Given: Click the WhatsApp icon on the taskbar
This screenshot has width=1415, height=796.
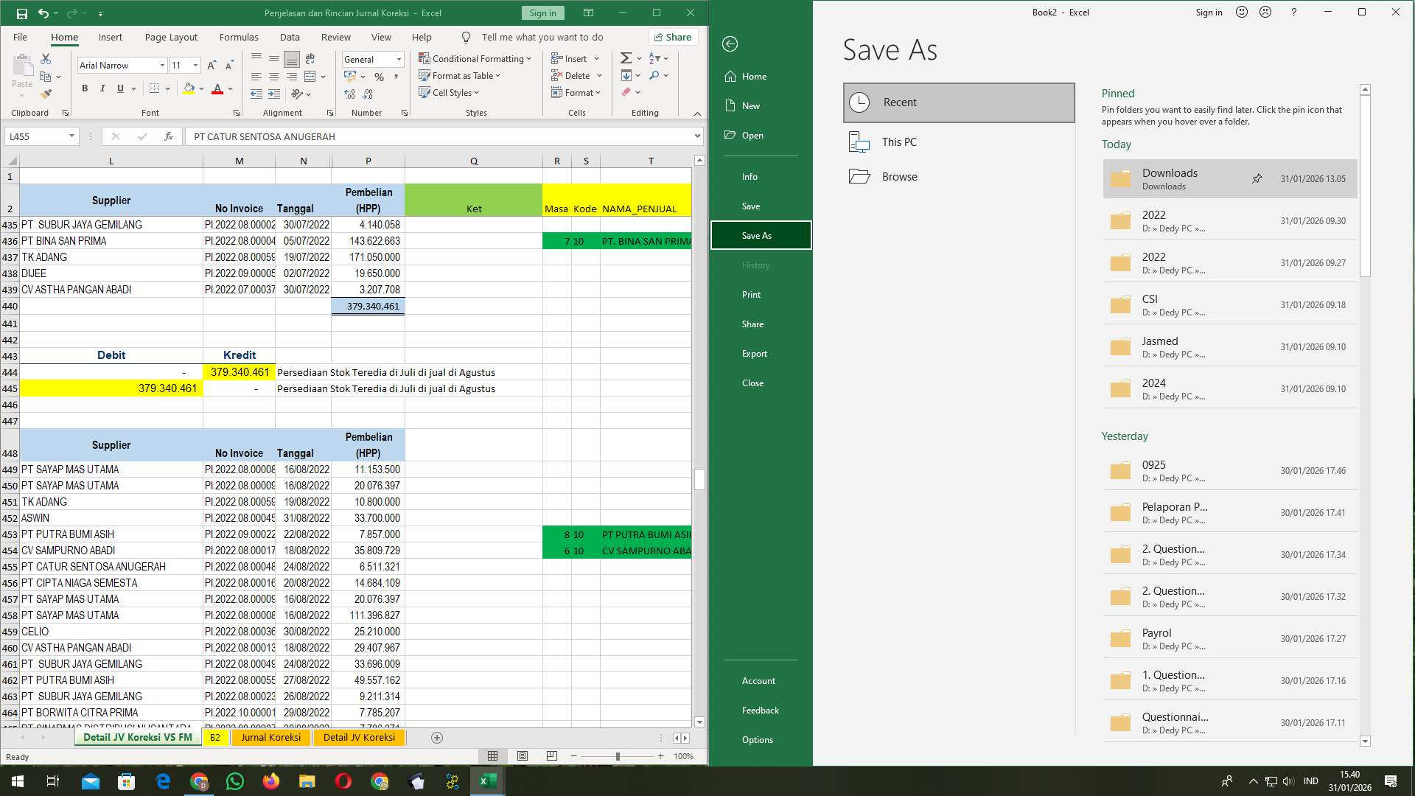Looking at the screenshot, I should click(x=235, y=781).
